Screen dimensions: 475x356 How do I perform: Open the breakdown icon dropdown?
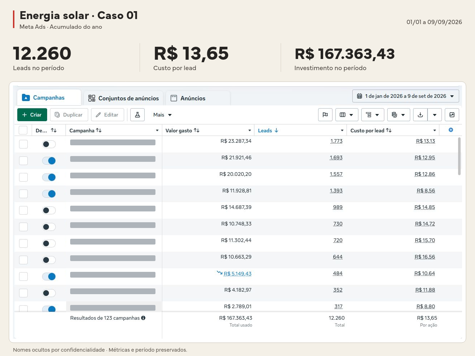(373, 115)
